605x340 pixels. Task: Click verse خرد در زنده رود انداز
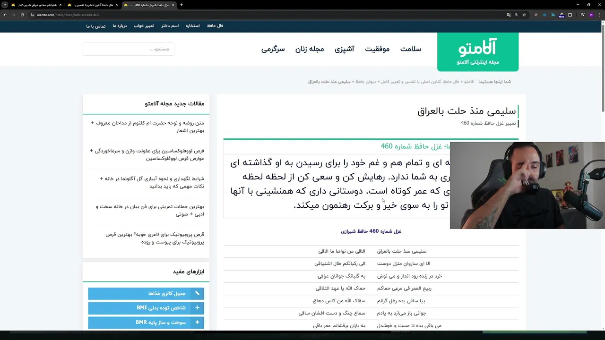coord(409,276)
